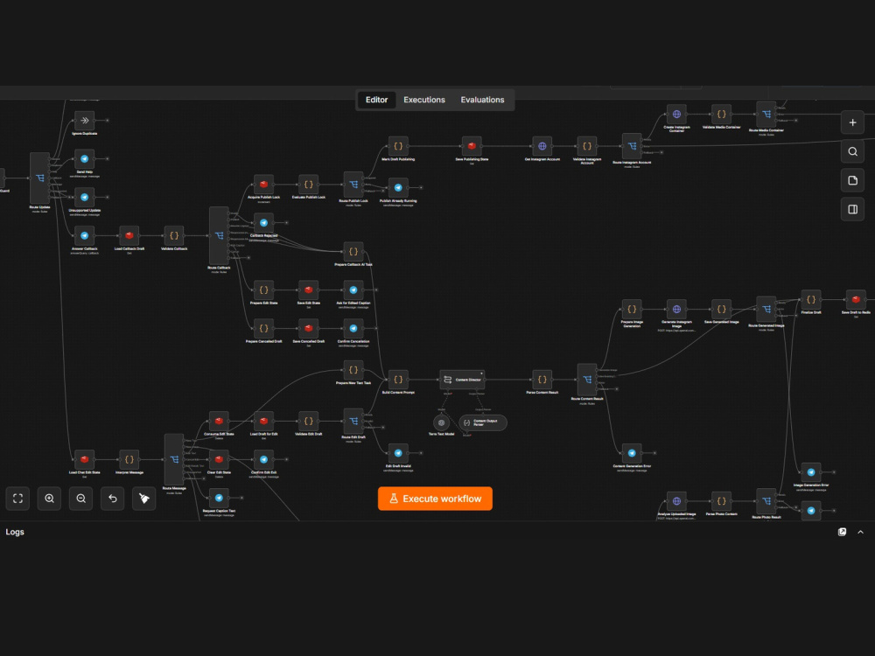
Task: Select the Confirm Cancellation Telegram node
Action: click(353, 329)
